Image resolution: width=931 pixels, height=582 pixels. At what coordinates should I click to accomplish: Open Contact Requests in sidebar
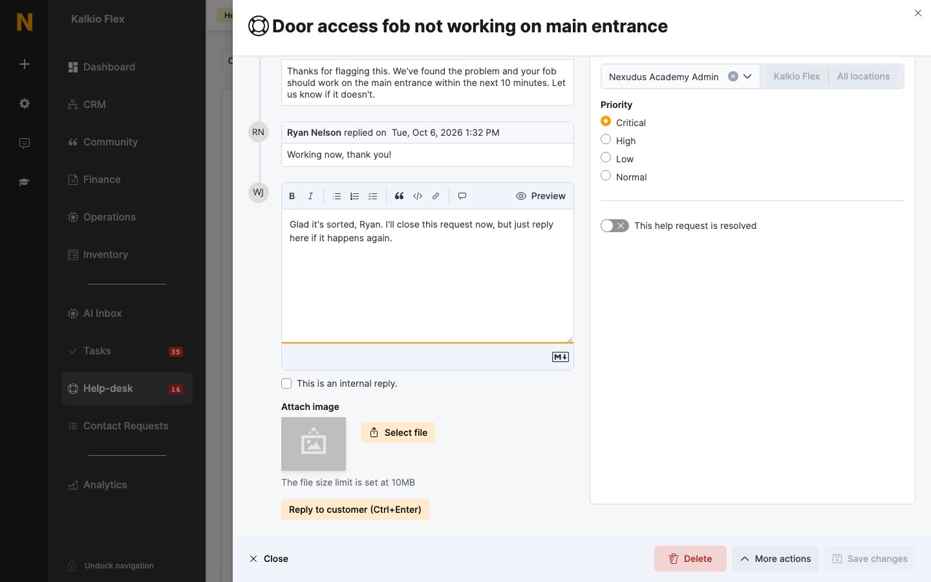(x=127, y=426)
